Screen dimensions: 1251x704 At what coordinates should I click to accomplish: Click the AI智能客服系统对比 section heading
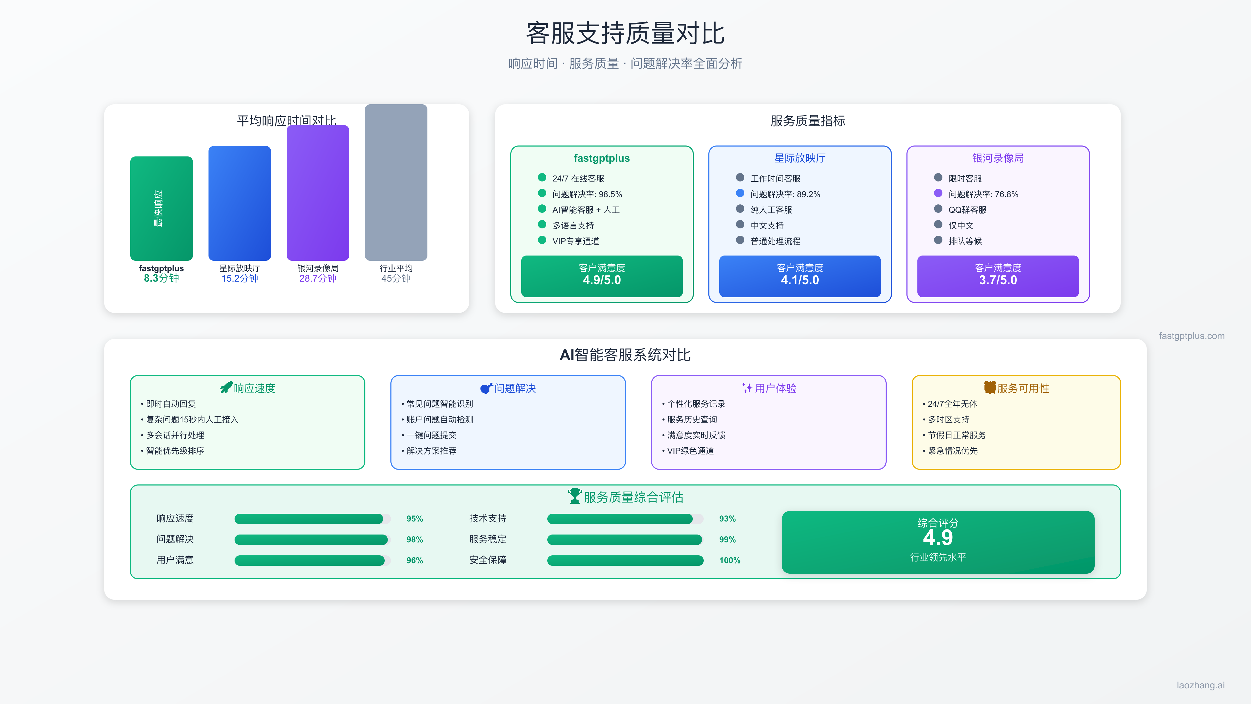click(625, 355)
